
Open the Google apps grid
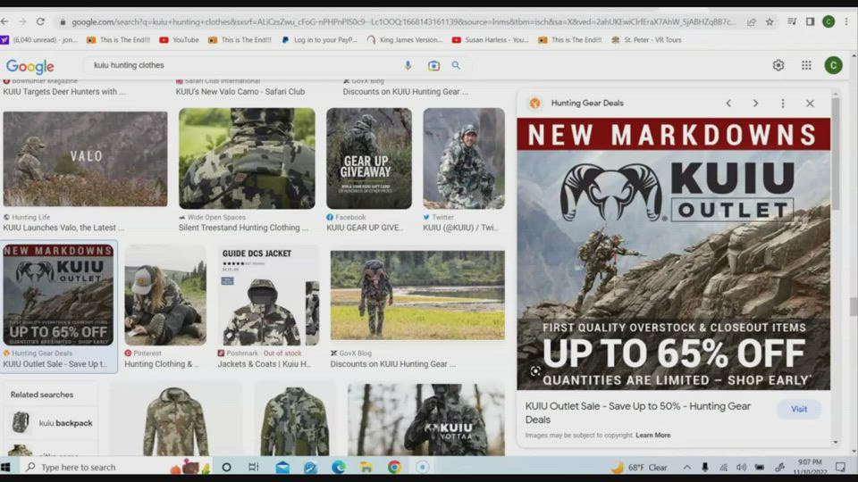[806, 65]
